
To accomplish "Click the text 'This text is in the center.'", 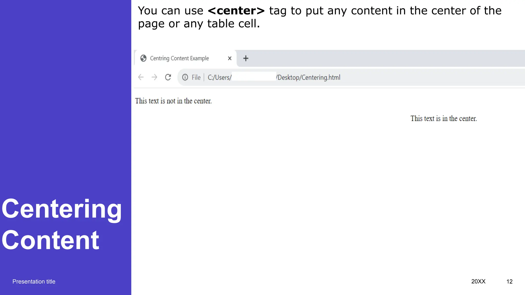I will [x=444, y=119].
